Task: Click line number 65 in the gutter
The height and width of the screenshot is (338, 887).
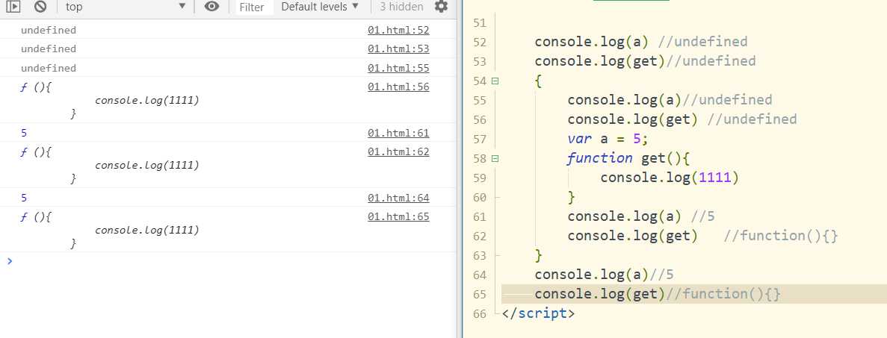Action: pyautogui.click(x=479, y=295)
